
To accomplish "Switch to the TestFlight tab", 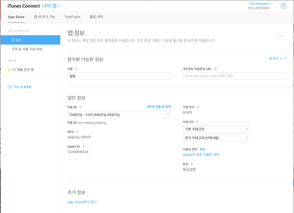I will point(72,17).
